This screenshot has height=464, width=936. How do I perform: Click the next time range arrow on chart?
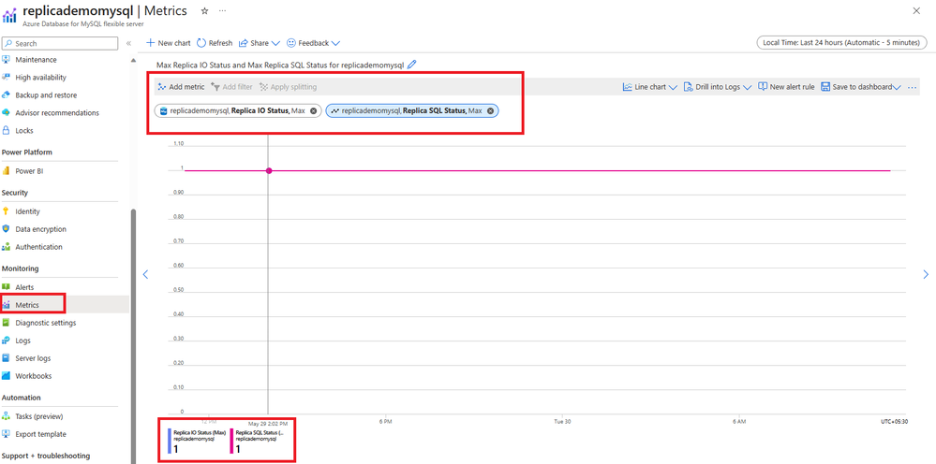click(926, 275)
